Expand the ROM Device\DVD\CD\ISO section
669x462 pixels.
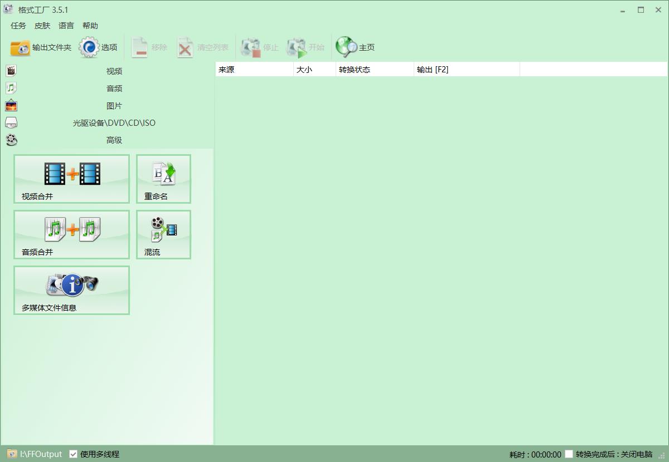point(114,123)
